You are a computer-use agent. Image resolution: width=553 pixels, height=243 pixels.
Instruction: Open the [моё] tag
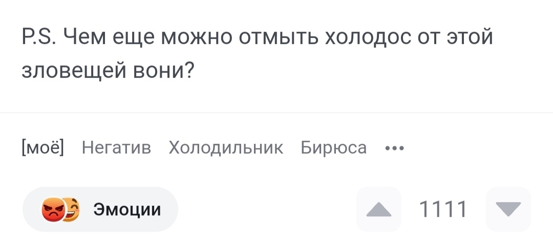pos(43,148)
